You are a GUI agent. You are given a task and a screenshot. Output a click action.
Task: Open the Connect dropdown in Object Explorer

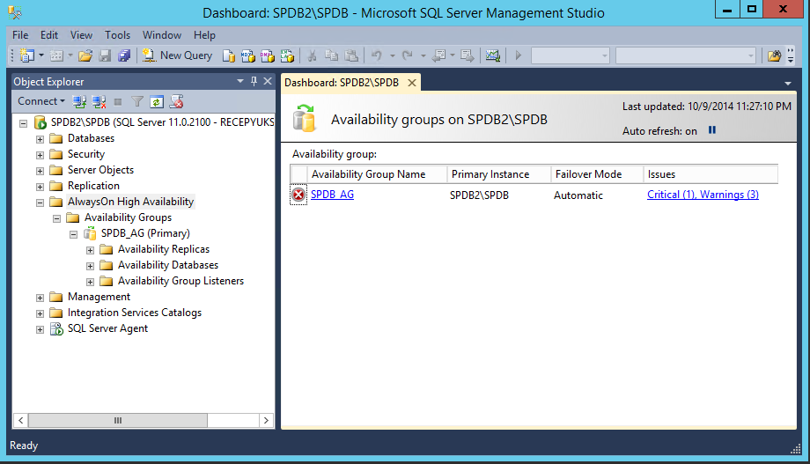41,101
